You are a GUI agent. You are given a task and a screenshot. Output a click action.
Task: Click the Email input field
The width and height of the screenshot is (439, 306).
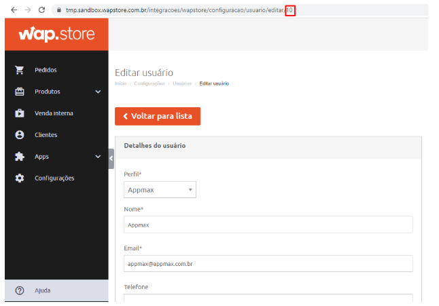[268, 263]
